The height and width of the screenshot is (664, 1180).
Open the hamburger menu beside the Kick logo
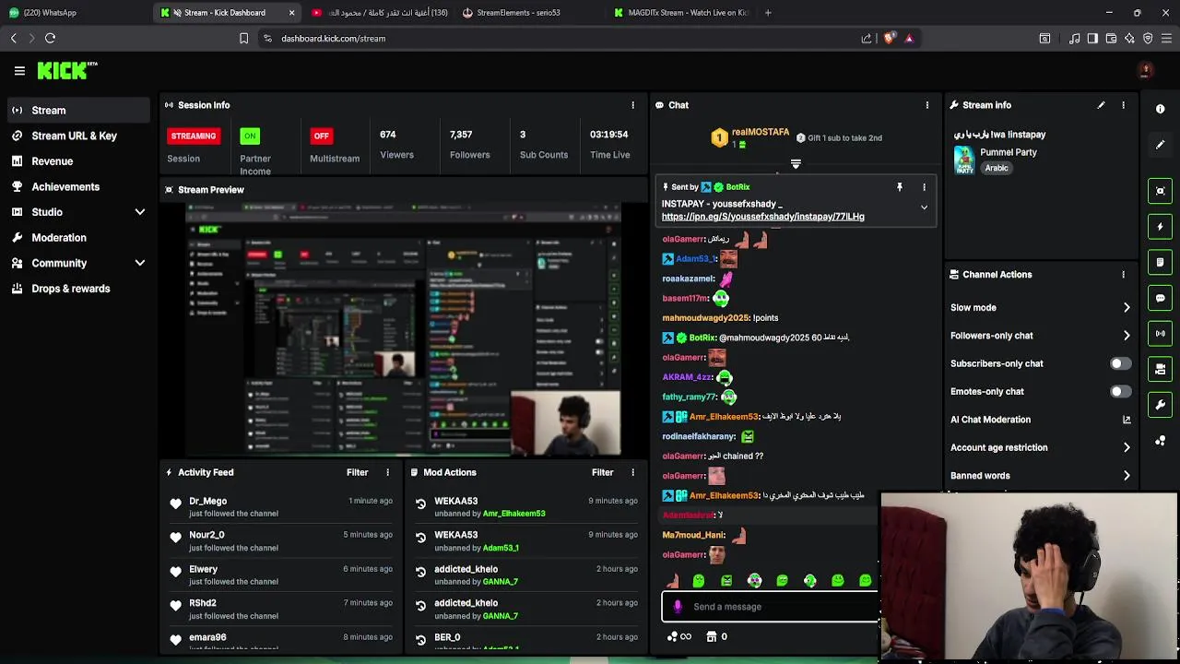click(x=19, y=70)
